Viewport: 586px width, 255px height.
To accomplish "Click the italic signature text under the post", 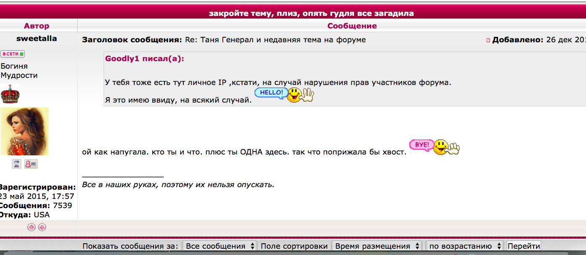I will [x=178, y=185].
